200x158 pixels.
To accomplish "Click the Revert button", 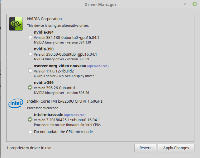I will (145, 148).
